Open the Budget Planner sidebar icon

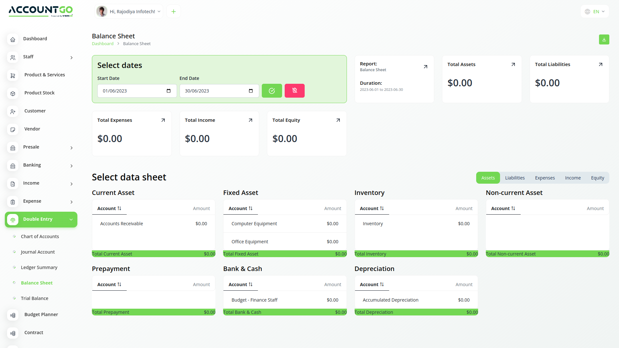(13, 315)
